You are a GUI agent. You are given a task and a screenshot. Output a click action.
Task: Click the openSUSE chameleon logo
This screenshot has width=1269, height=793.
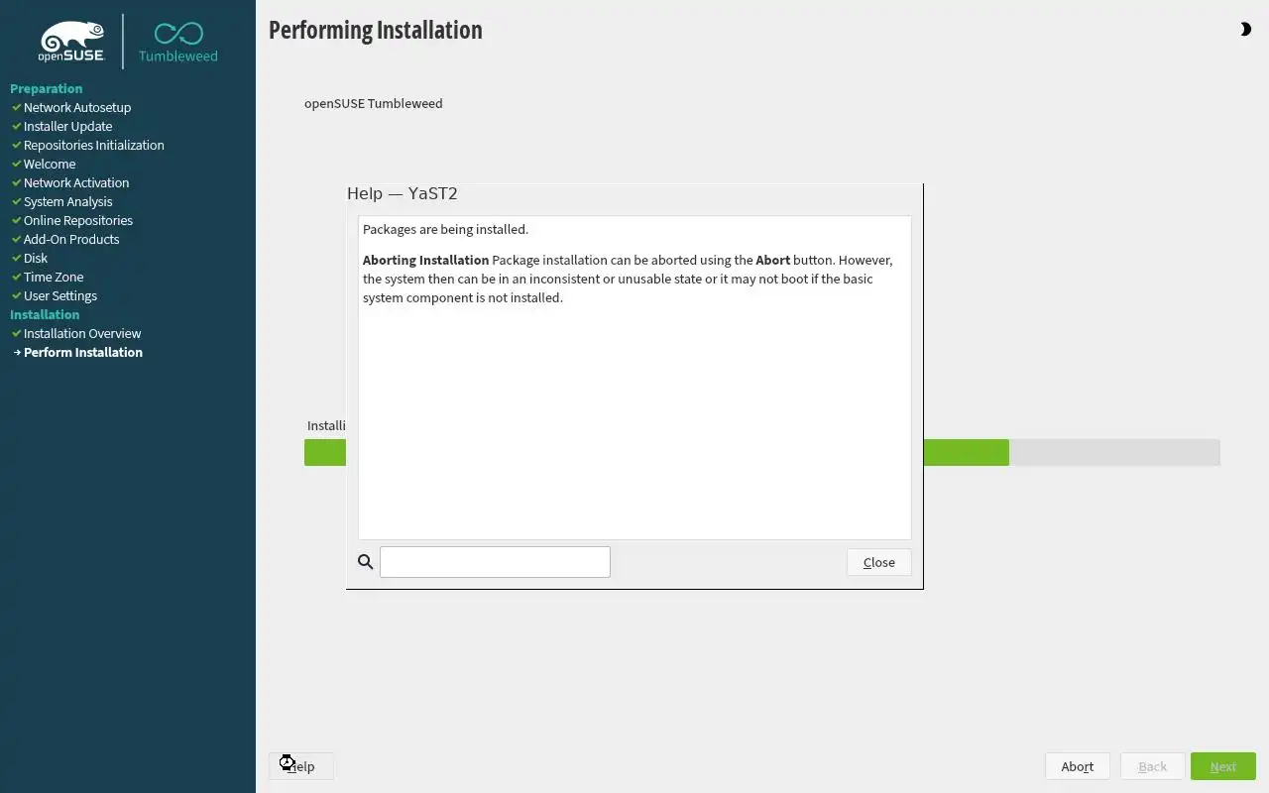71,43
